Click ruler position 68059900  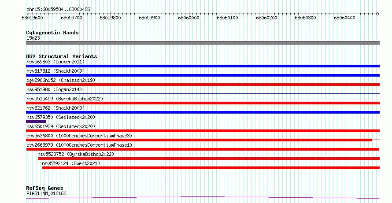coord(149,18)
